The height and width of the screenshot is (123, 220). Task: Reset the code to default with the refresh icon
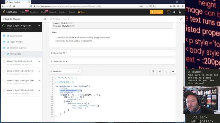pyautogui.click(x=160, y=71)
